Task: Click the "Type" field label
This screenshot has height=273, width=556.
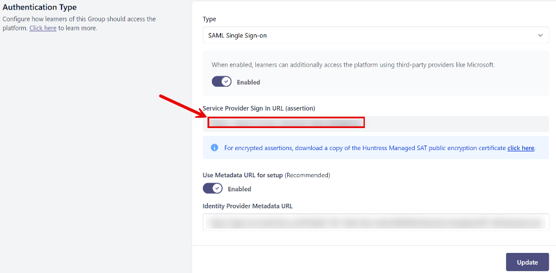Action: 209,19
